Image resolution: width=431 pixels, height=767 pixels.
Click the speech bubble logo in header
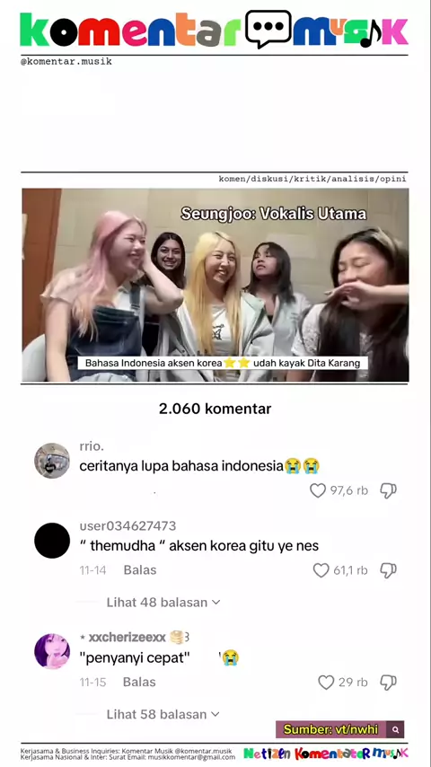click(x=268, y=30)
